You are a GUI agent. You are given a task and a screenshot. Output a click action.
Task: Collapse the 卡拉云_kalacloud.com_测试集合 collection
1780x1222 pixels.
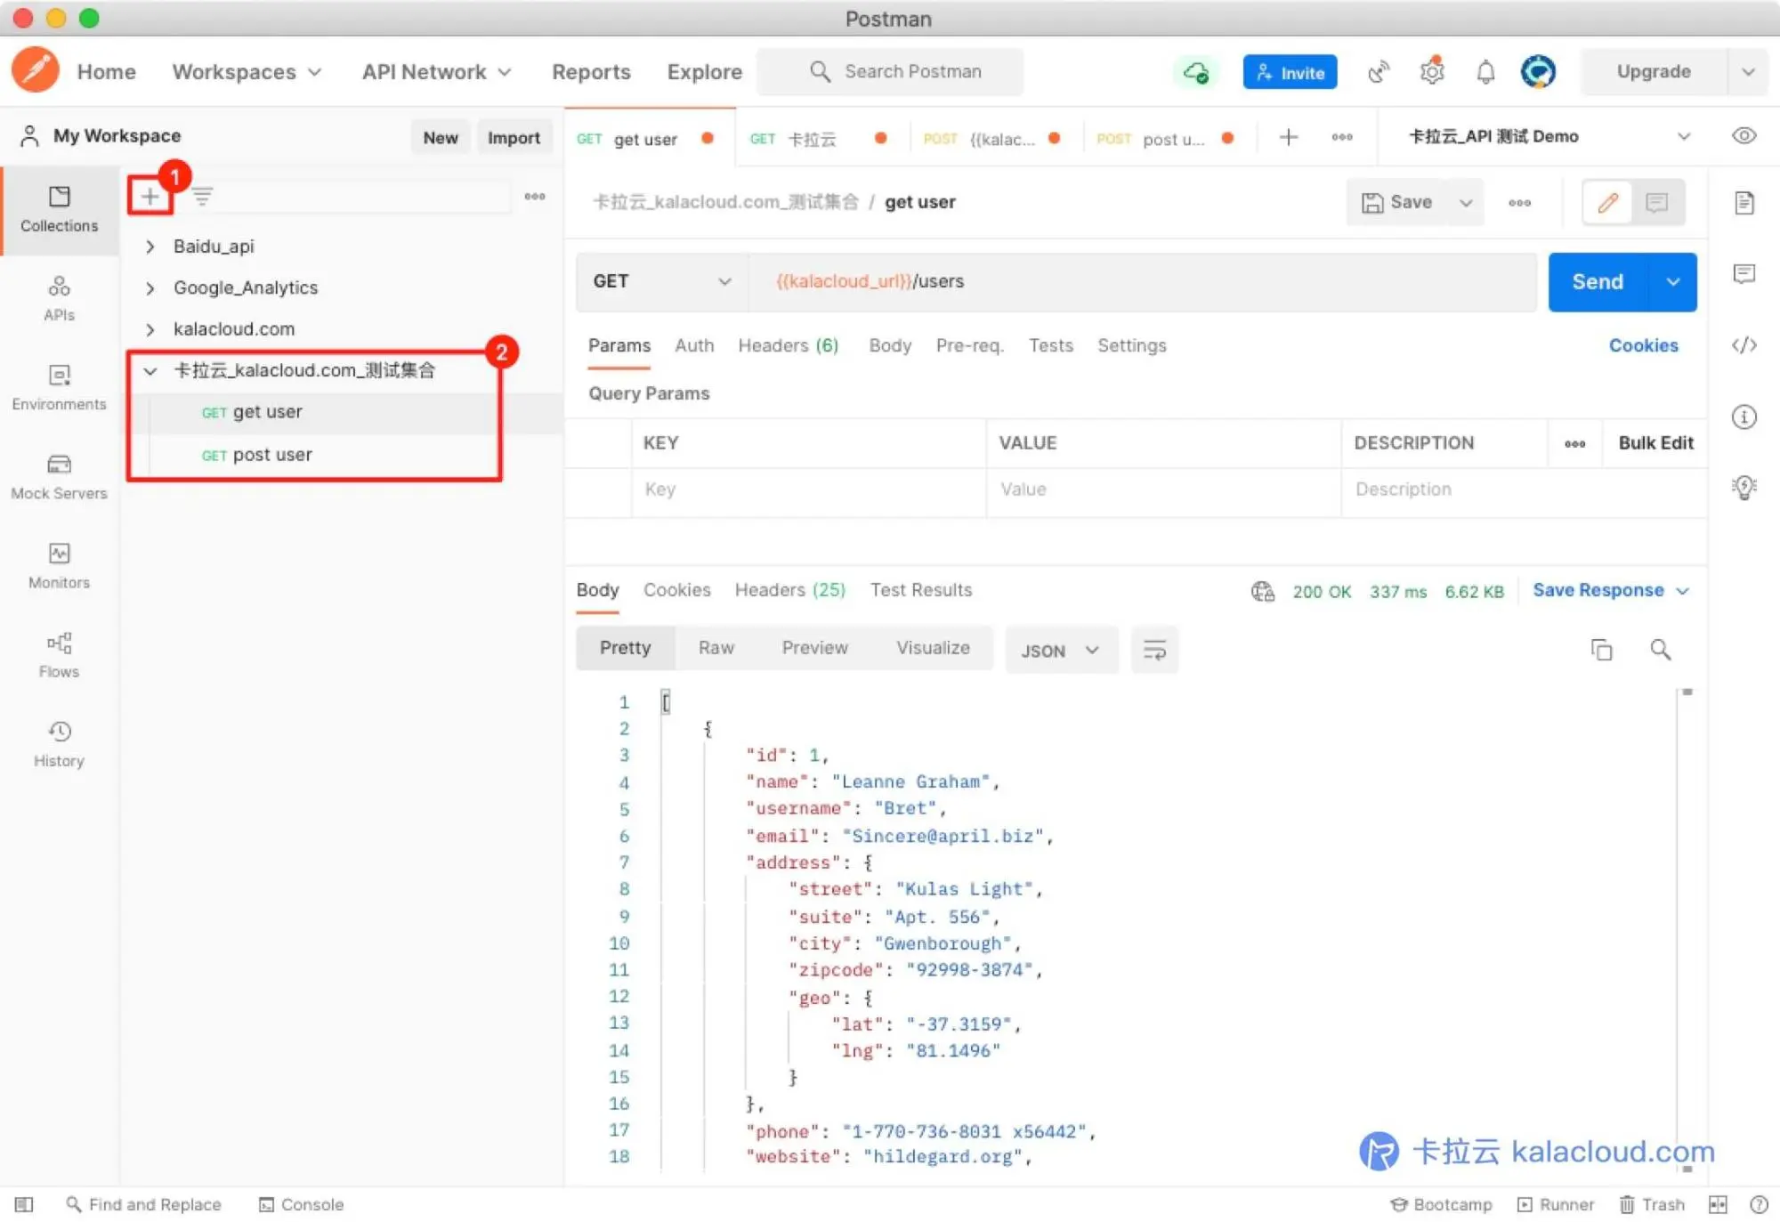pyautogui.click(x=150, y=370)
